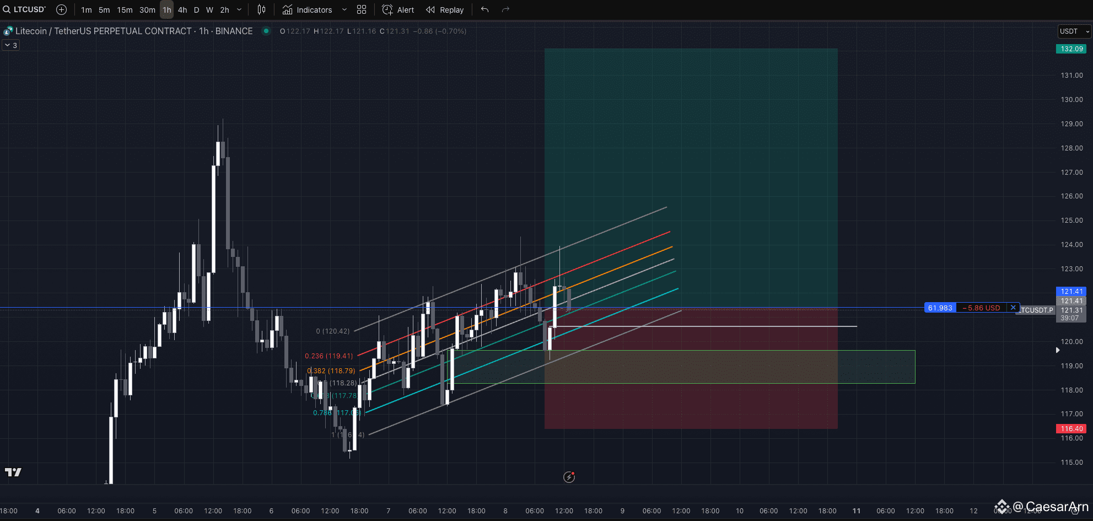The height and width of the screenshot is (521, 1093).
Task: Click the 124.00 price scale value
Action: coord(1072,245)
